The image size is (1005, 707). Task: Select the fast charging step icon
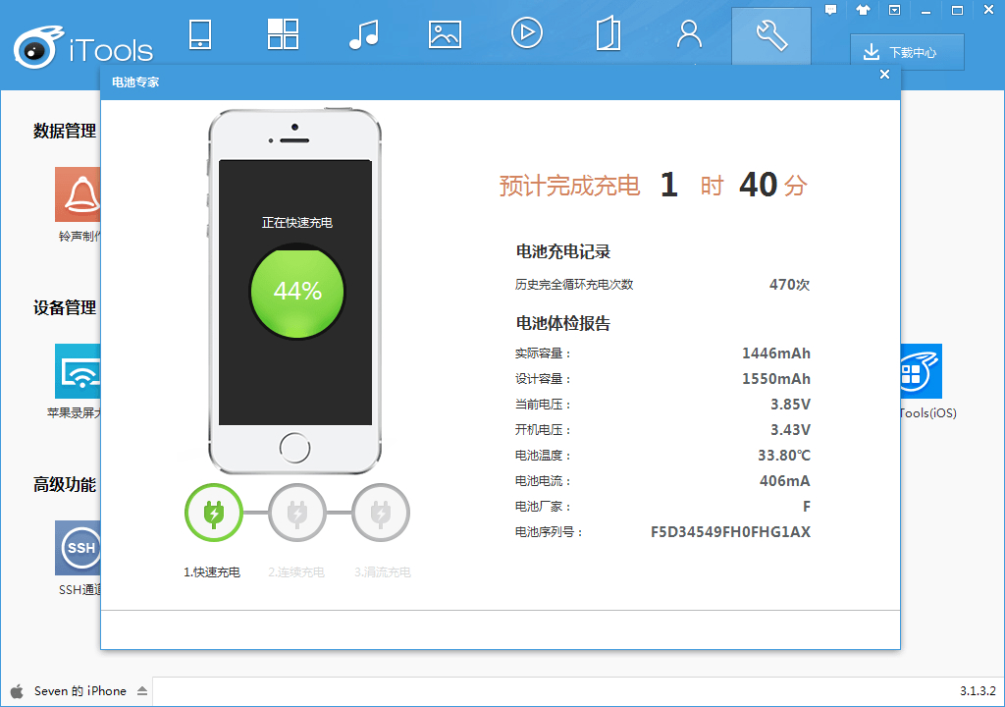point(213,514)
